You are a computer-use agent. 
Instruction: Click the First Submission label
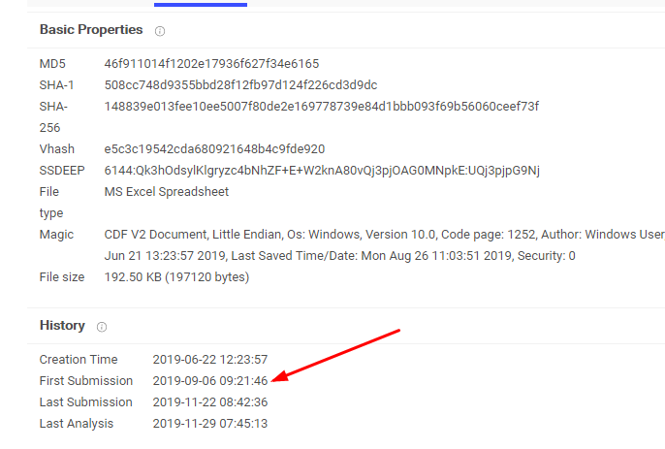click(x=85, y=381)
